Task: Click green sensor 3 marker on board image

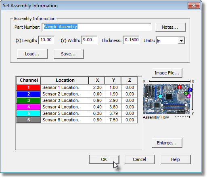Action: tap(186, 93)
